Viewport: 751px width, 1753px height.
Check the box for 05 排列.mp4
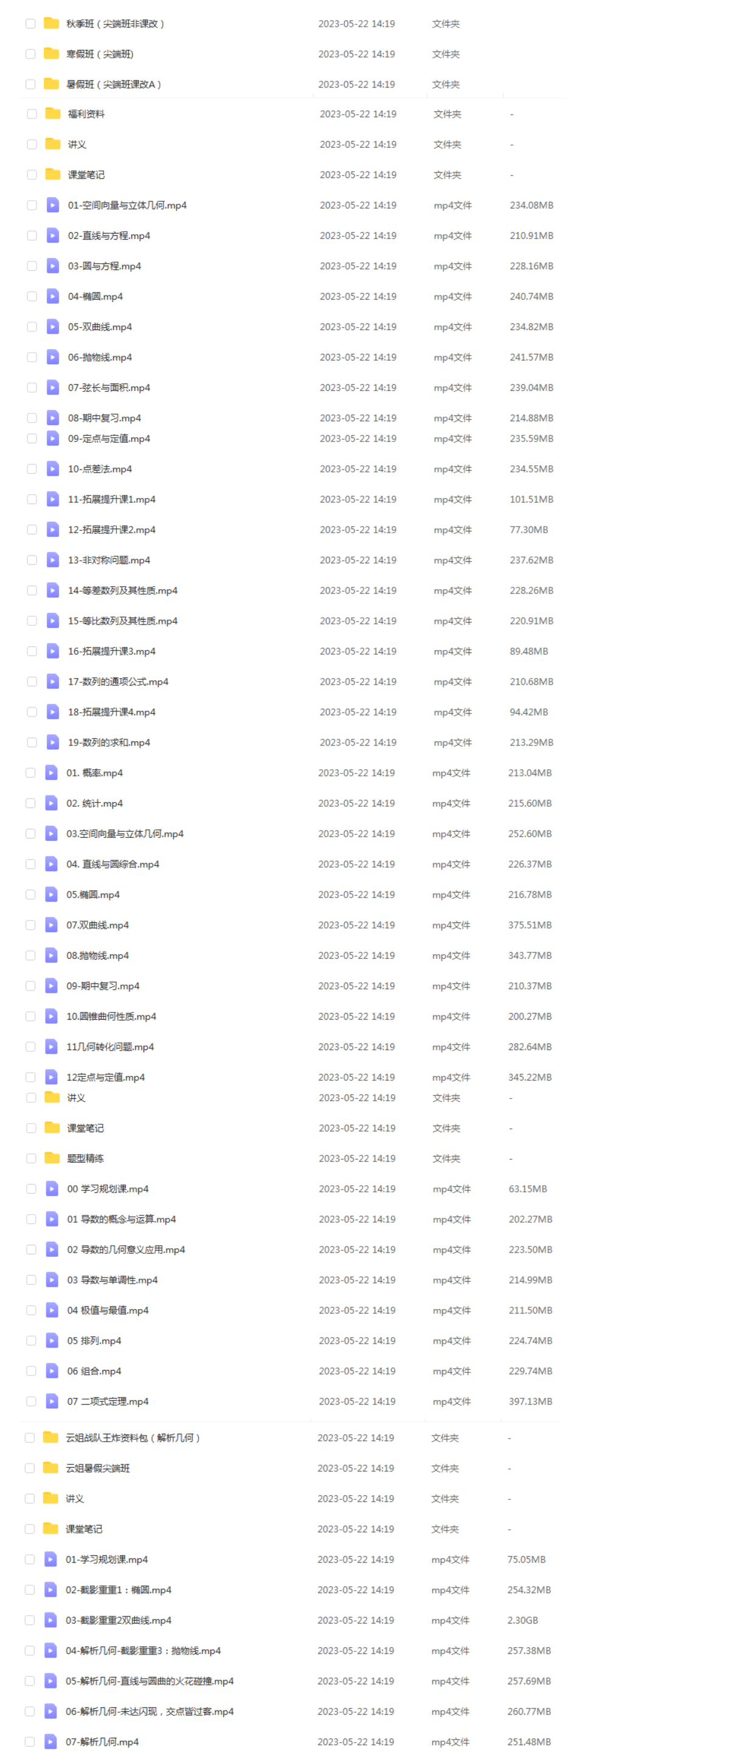[x=32, y=1341]
